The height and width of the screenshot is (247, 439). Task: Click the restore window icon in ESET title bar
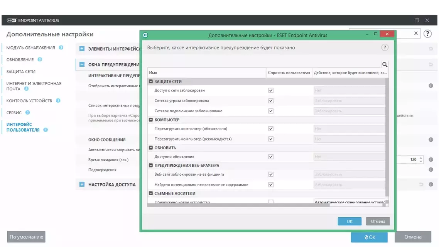tap(417, 20)
